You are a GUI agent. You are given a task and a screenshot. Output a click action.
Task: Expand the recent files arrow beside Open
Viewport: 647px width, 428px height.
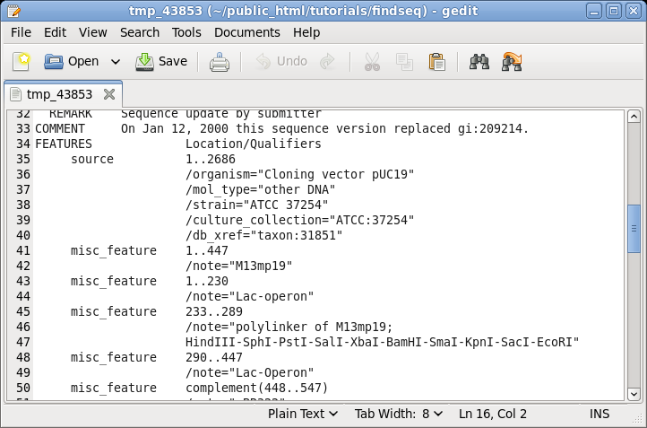pyautogui.click(x=116, y=62)
